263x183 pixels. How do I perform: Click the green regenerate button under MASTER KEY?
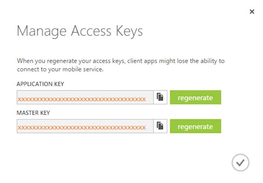(195, 126)
